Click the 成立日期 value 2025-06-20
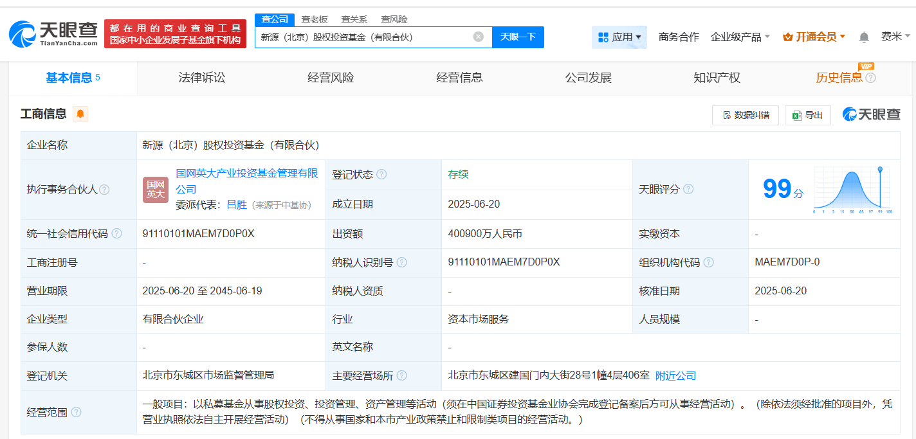Viewport: 916px width, 439px height. (x=474, y=204)
